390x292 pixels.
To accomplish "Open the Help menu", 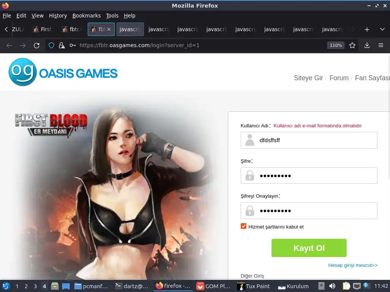I will pyautogui.click(x=129, y=16).
